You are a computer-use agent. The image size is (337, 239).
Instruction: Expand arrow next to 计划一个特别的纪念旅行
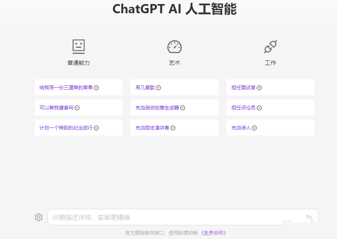pyautogui.click(x=96, y=128)
